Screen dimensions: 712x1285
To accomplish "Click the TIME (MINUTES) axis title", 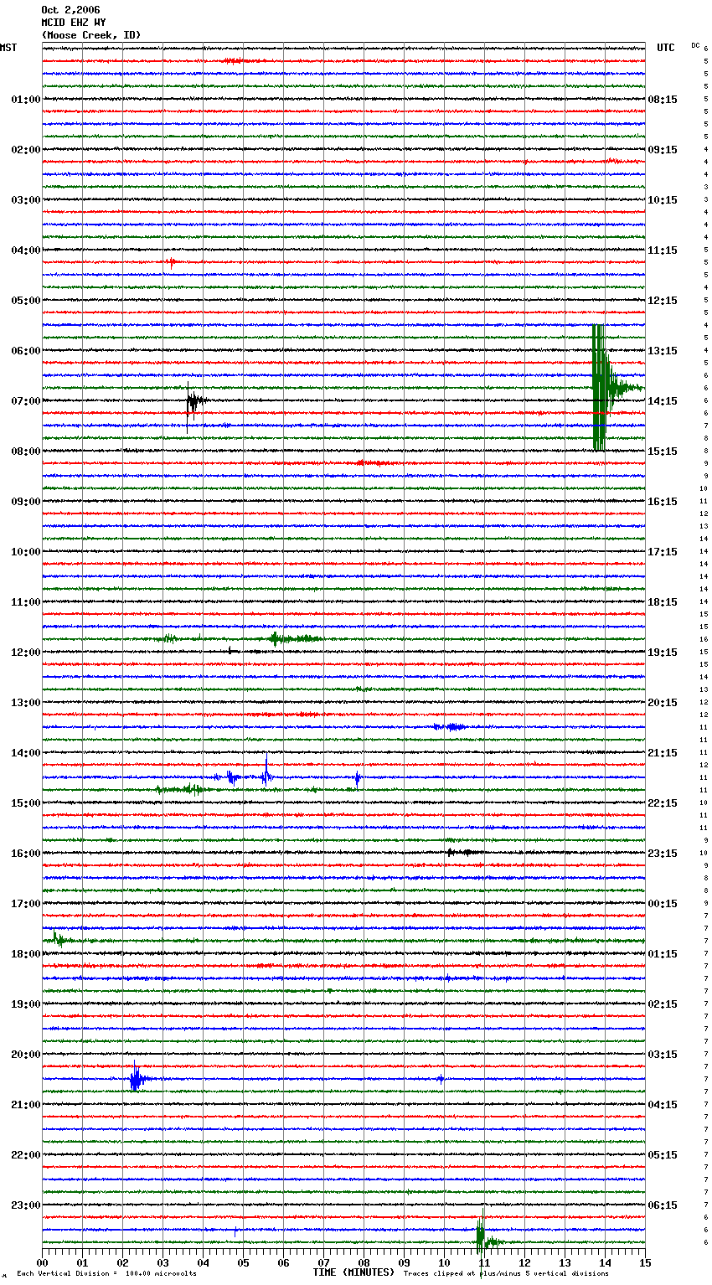I will coord(353,1272).
